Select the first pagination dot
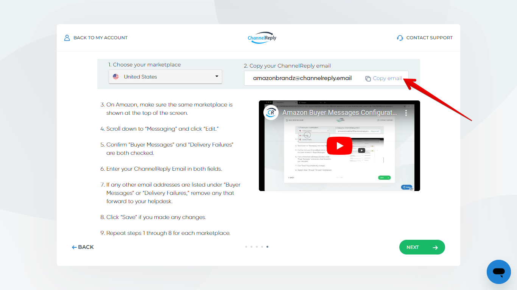Image resolution: width=517 pixels, height=290 pixels. pyautogui.click(x=246, y=247)
